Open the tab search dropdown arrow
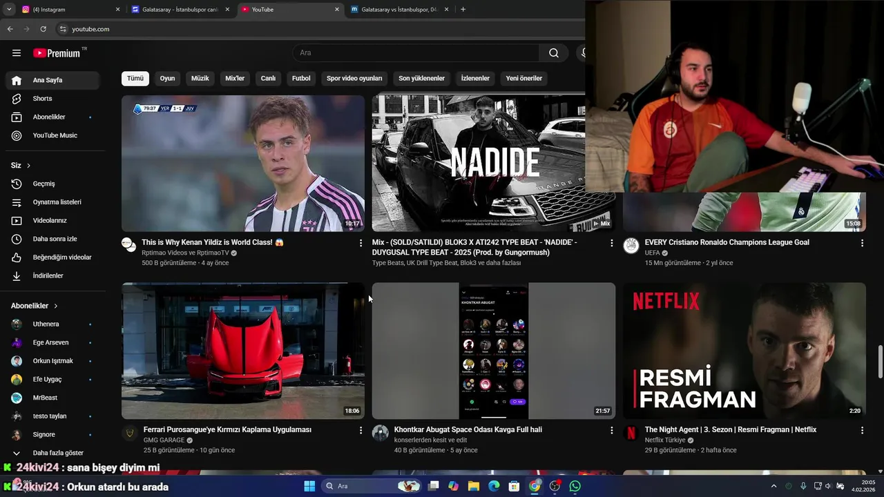884x497 pixels. point(8,10)
